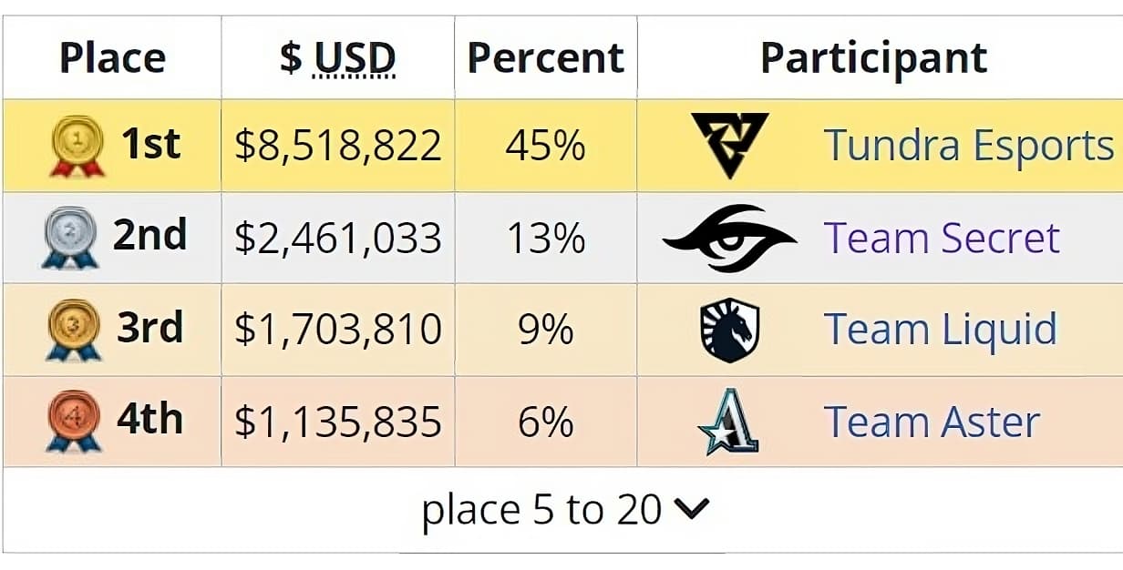The height and width of the screenshot is (570, 1123).
Task: Click the bronze 4th place medal icon
Action: [x=73, y=422]
